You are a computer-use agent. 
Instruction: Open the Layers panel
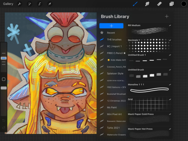(172, 4)
